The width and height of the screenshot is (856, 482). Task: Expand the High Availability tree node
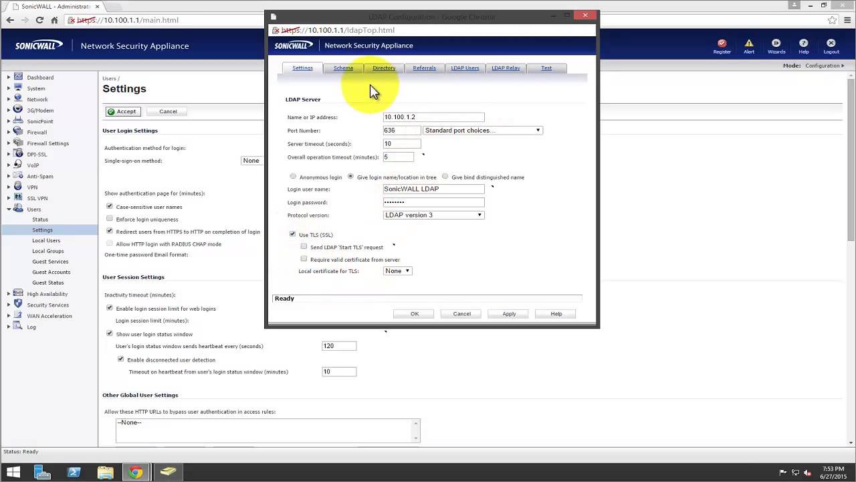9,294
